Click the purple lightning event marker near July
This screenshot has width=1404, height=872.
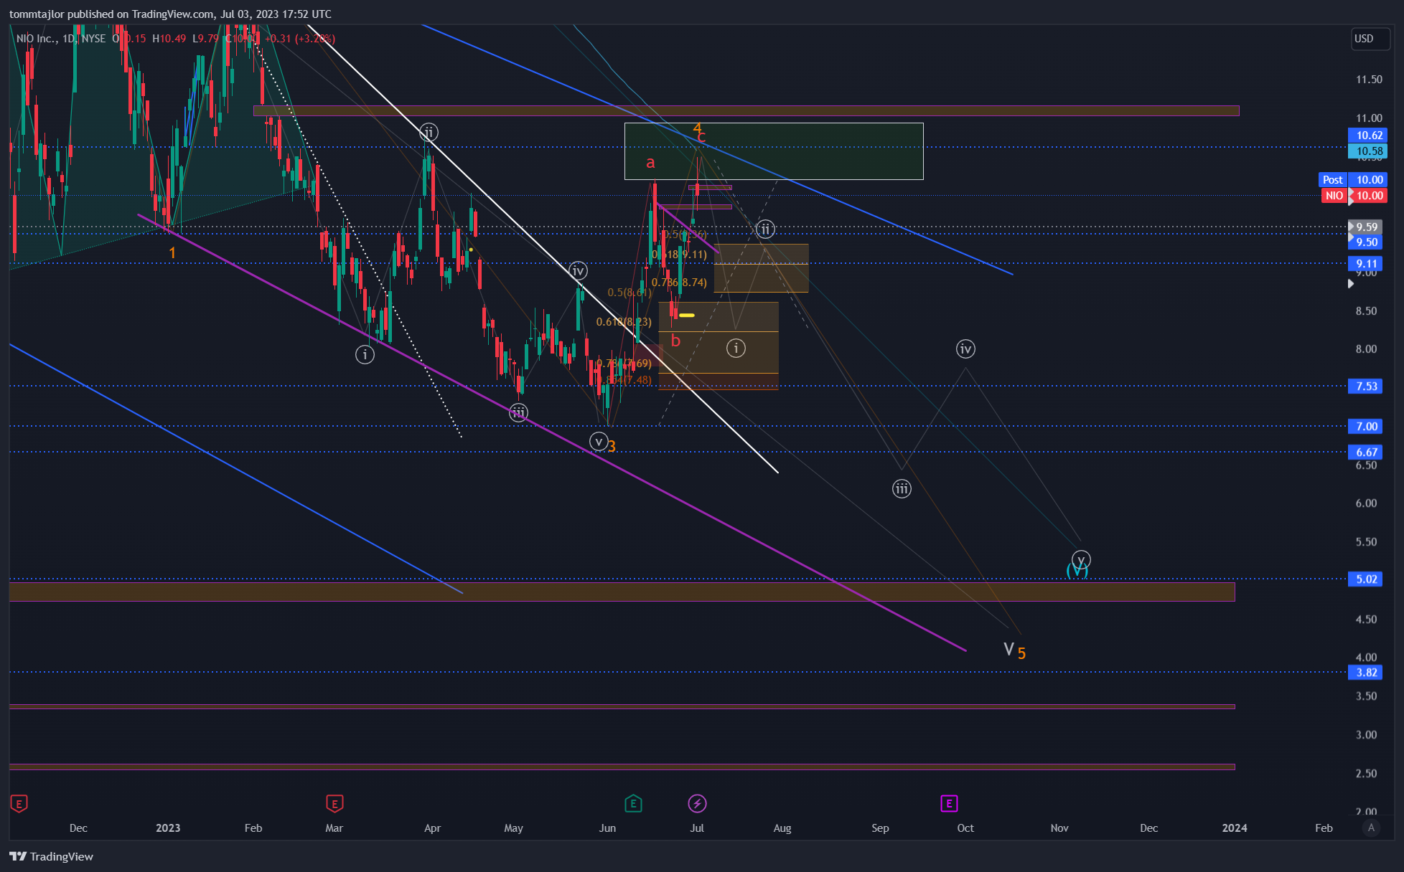tap(697, 804)
